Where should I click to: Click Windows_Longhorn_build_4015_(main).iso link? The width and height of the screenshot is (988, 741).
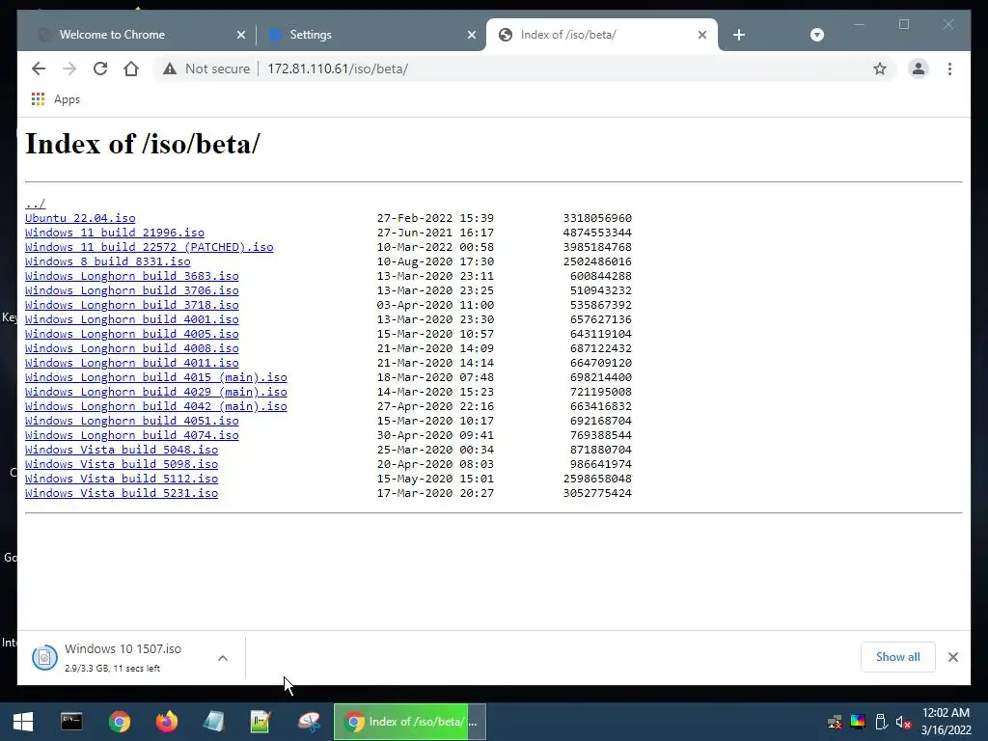click(x=156, y=377)
